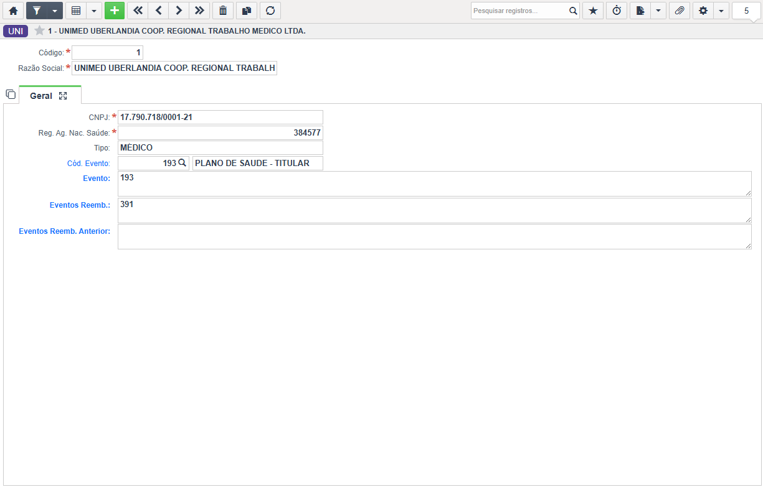Grab the Evento text area resize handle
Image resolution: width=763 pixels, height=487 pixels.
pos(747,193)
